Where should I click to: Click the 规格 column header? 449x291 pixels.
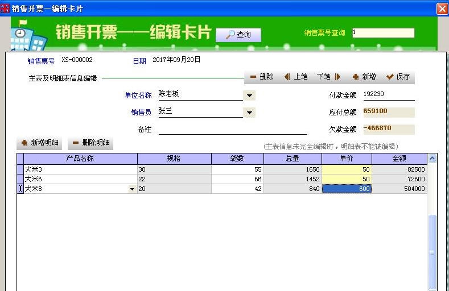pos(174,159)
